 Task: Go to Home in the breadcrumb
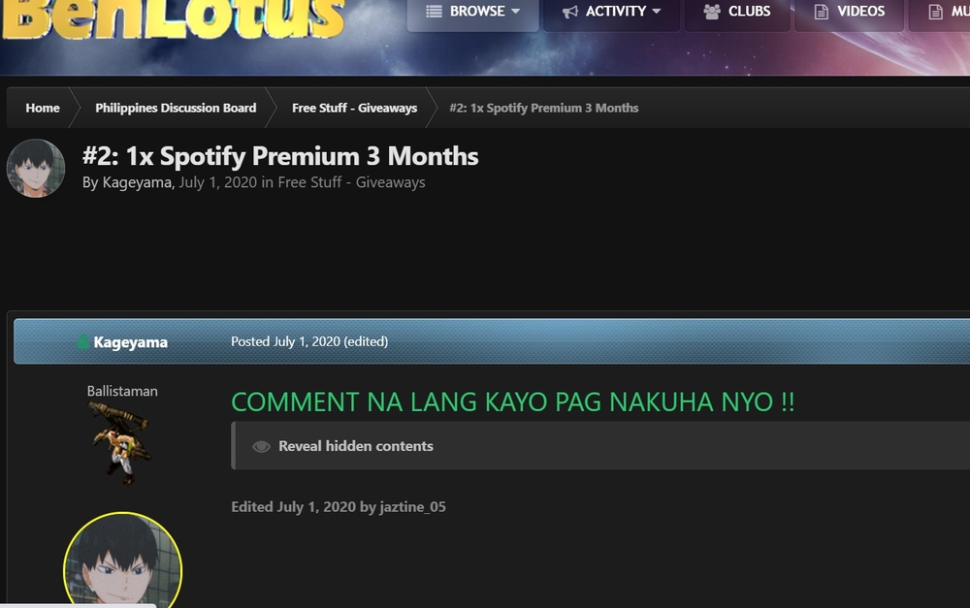[x=43, y=108]
